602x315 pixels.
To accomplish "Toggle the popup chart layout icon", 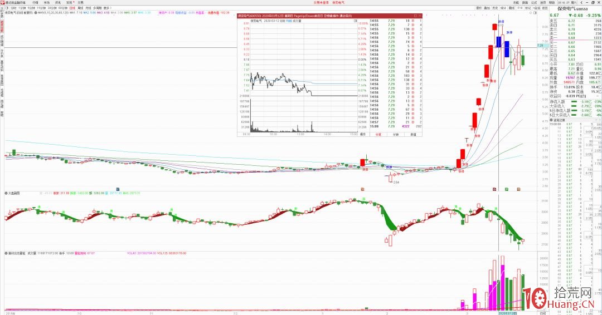I will (x=355, y=21).
